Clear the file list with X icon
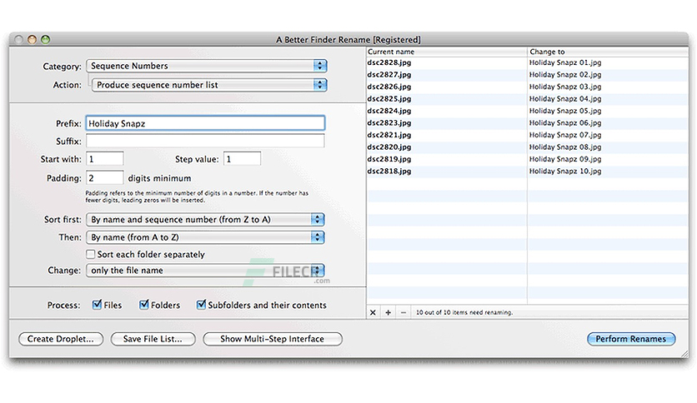The width and height of the screenshot is (697, 403). tap(373, 312)
